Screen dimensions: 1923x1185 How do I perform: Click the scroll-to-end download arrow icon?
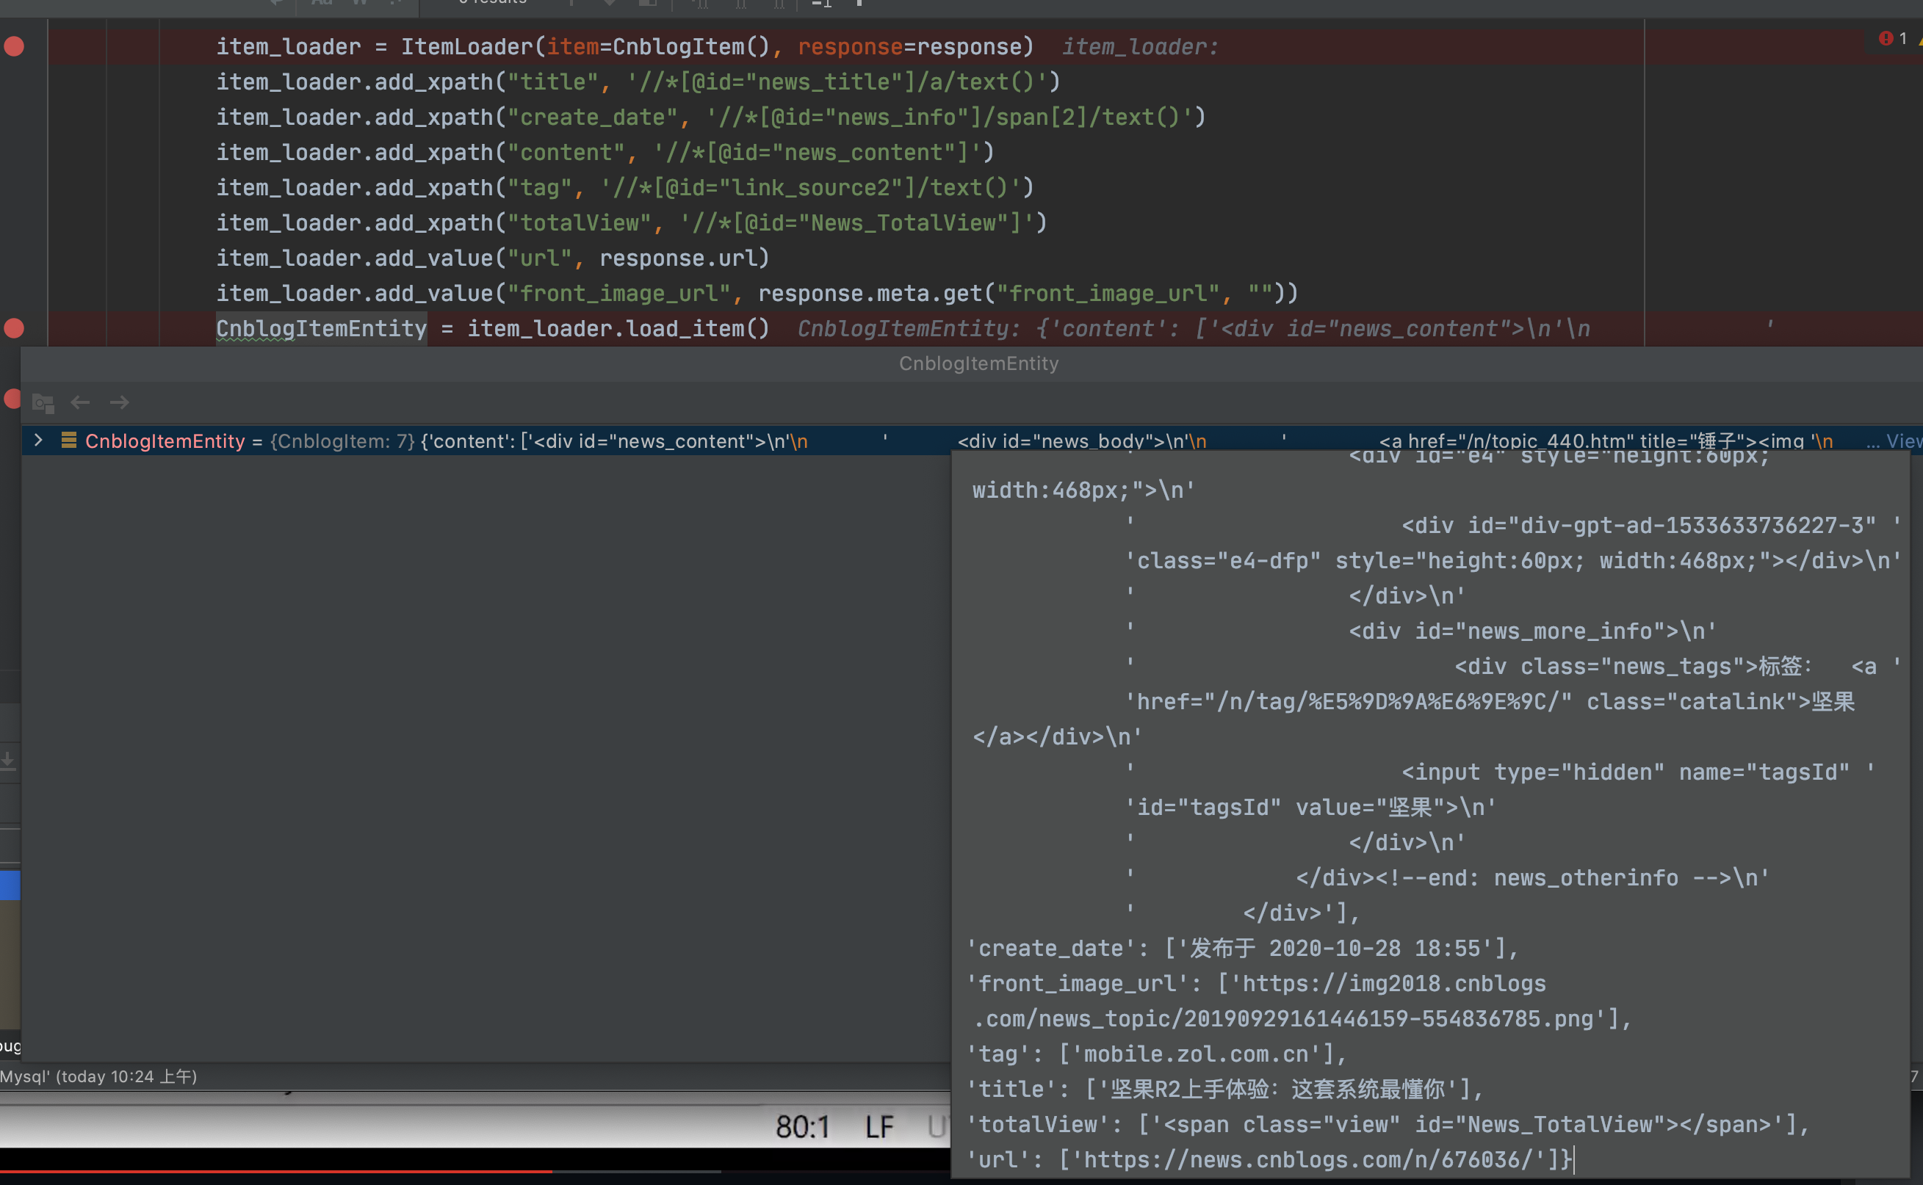pos(8,759)
